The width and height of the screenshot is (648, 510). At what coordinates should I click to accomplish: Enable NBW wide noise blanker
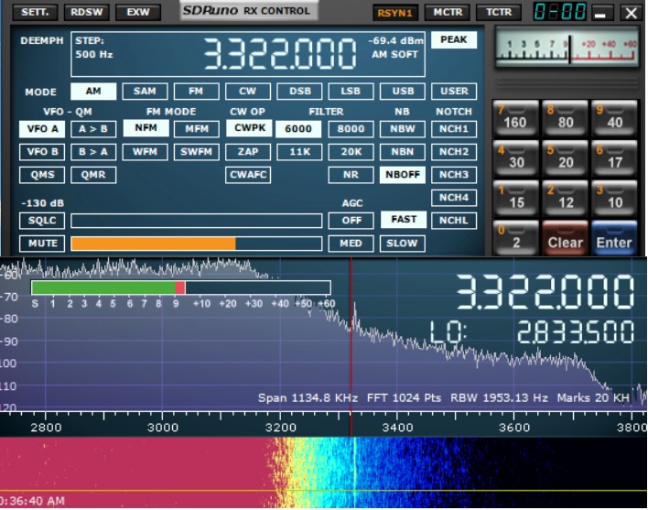[x=403, y=129]
